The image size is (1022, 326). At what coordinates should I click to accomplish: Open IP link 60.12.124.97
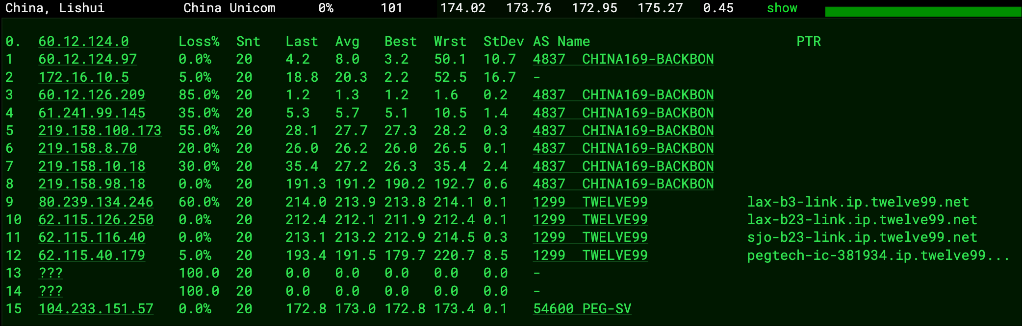88,59
